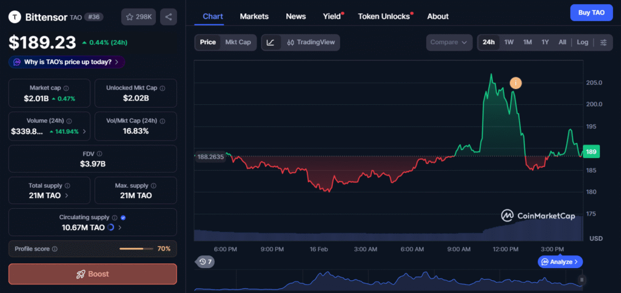Select the 1W time range
Screen dimensions: 621x293
[509, 42]
